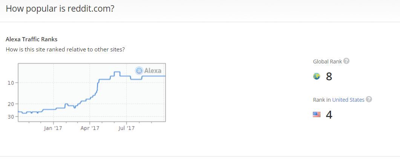Click the traffic rank line's peak in the chart
Image resolution: width=400 pixels, height=164 pixels.
(x=117, y=72)
